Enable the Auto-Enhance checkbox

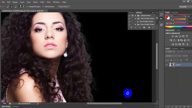coord(43,7)
